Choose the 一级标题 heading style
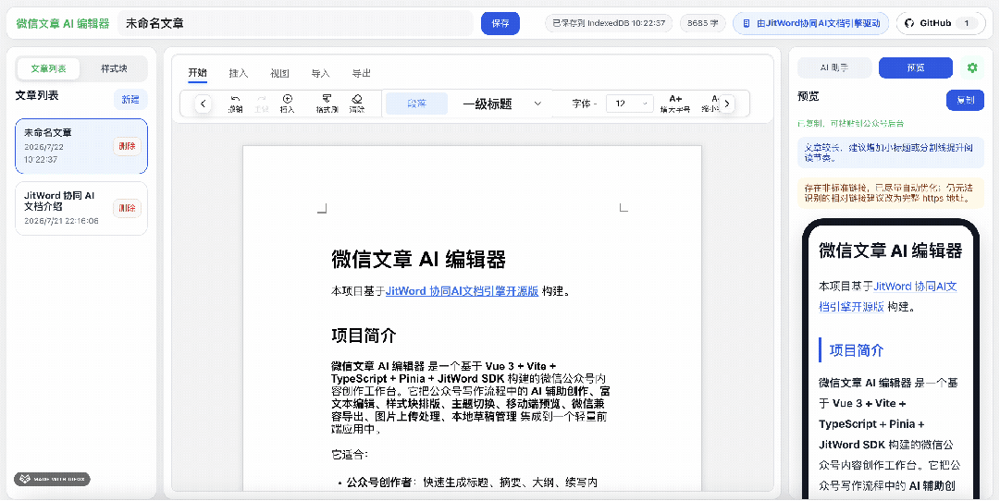This screenshot has height=501, width=1000. 488,104
